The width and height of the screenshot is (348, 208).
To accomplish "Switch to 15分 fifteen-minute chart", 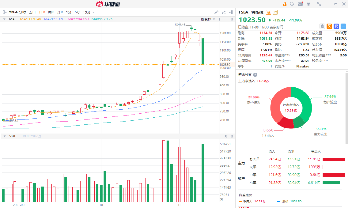I will (x=87, y=12).
